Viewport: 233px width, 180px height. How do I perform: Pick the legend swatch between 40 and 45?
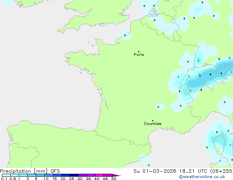click(100, 175)
